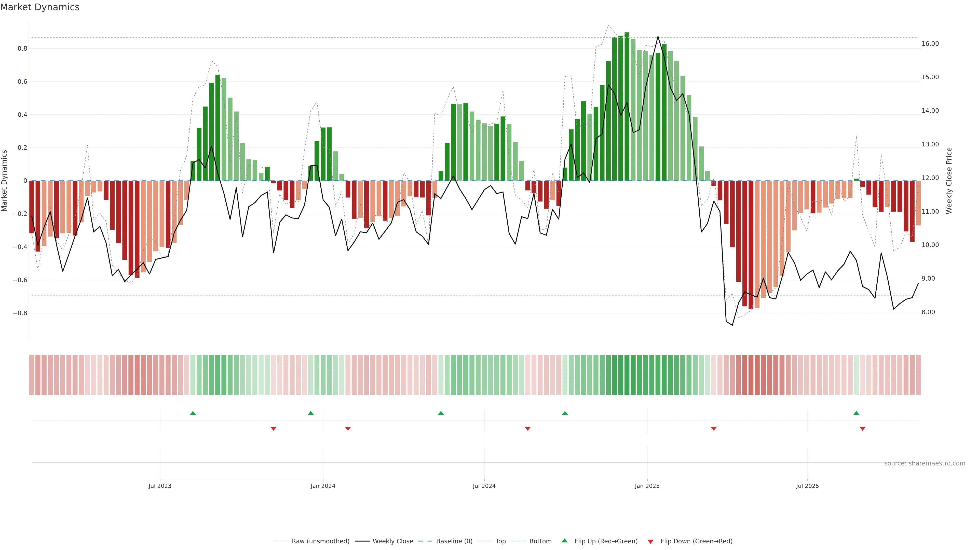
Task: Click the Jul 2024 axis label
Action: pyautogui.click(x=484, y=486)
